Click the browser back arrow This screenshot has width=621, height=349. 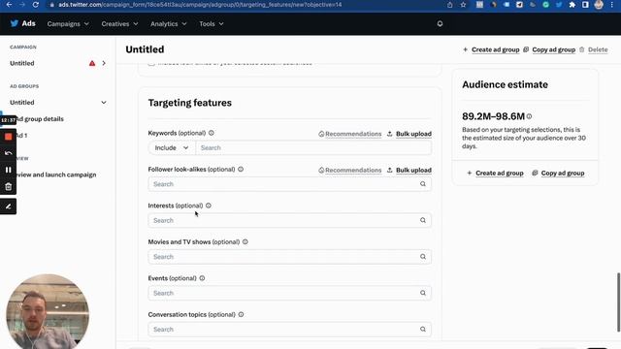pyautogui.click(x=9, y=4)
